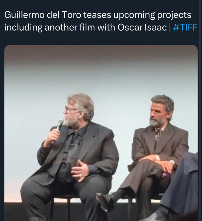This screenshot has height=221, width=202.
Task: Click the vertical divider line at right edge
Action: click(200, 110)
